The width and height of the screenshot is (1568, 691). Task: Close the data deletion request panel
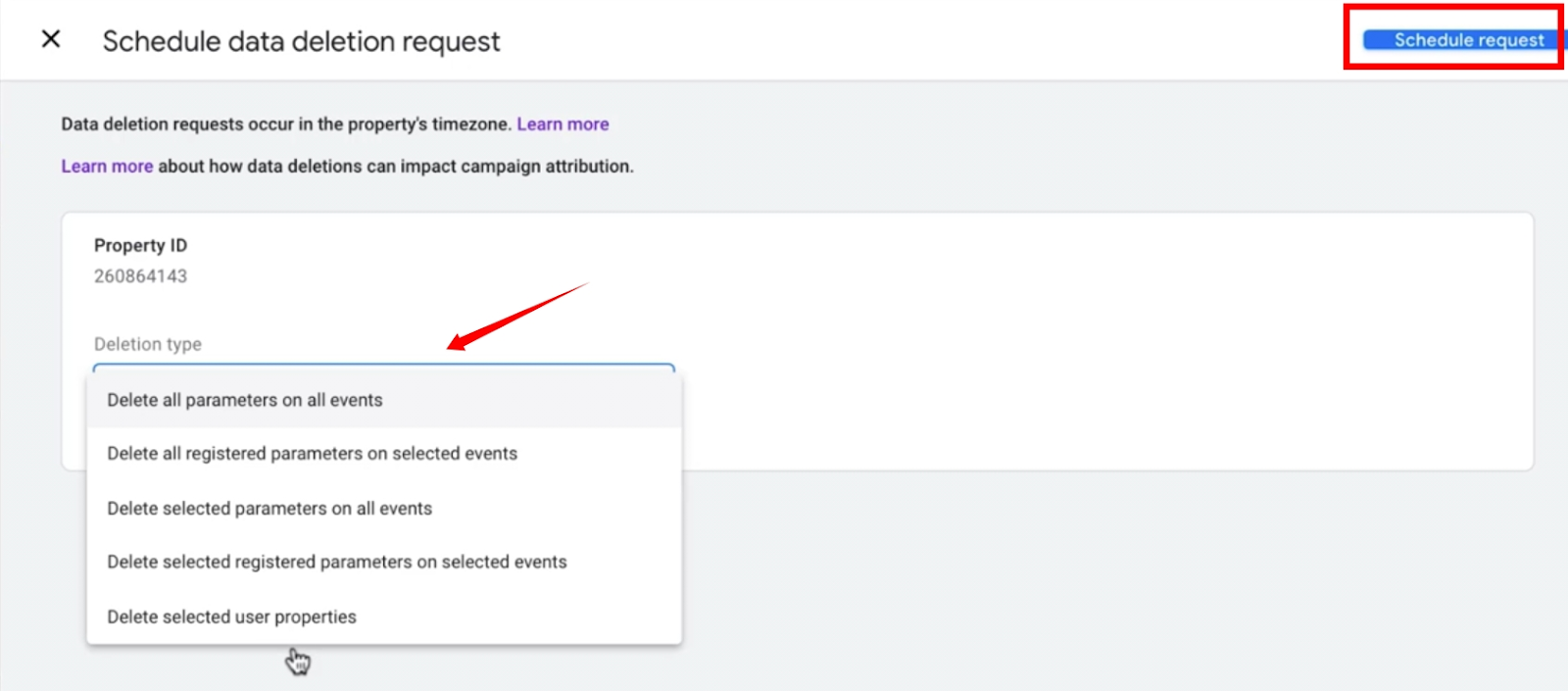coord(51,39)
